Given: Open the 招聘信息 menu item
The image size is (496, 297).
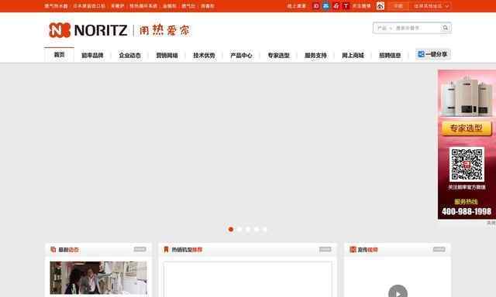Looking at the screenshot, I should pyautogui.click(x=390, y=55).
